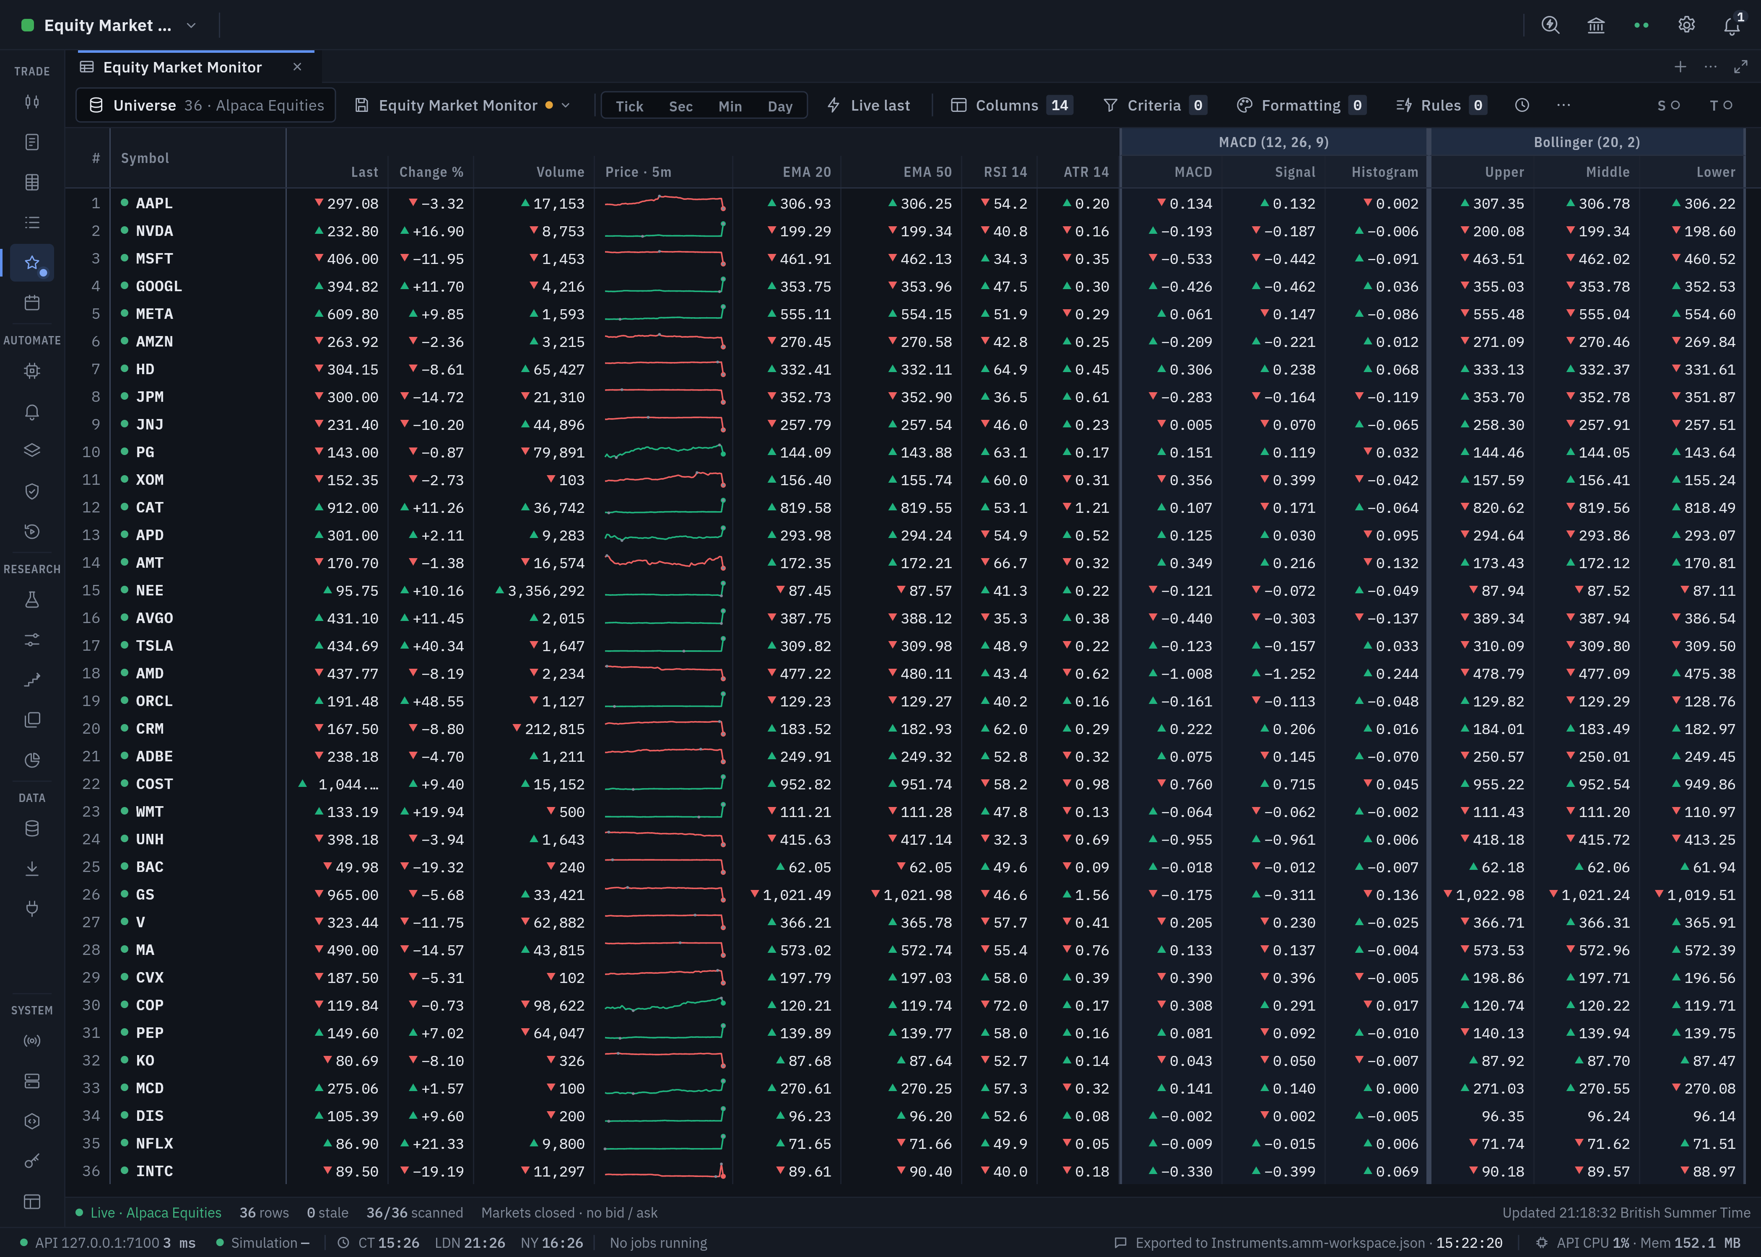Click the RSI 14 column header
Viewport: 1761px width, 1257px height.
pyautogui.click(x=1005, y=172)
